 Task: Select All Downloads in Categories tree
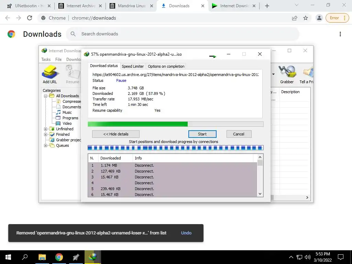67,96
